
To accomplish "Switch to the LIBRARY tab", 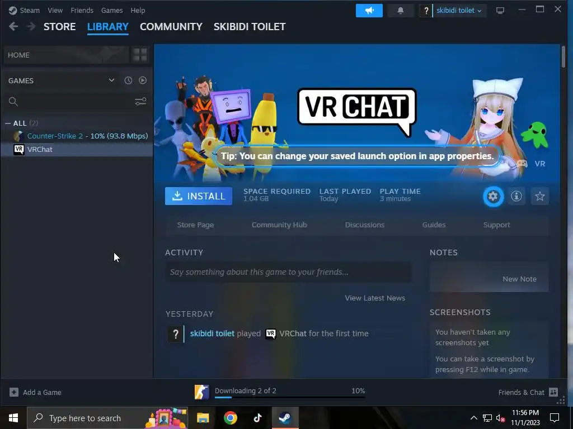I will 108,27.
